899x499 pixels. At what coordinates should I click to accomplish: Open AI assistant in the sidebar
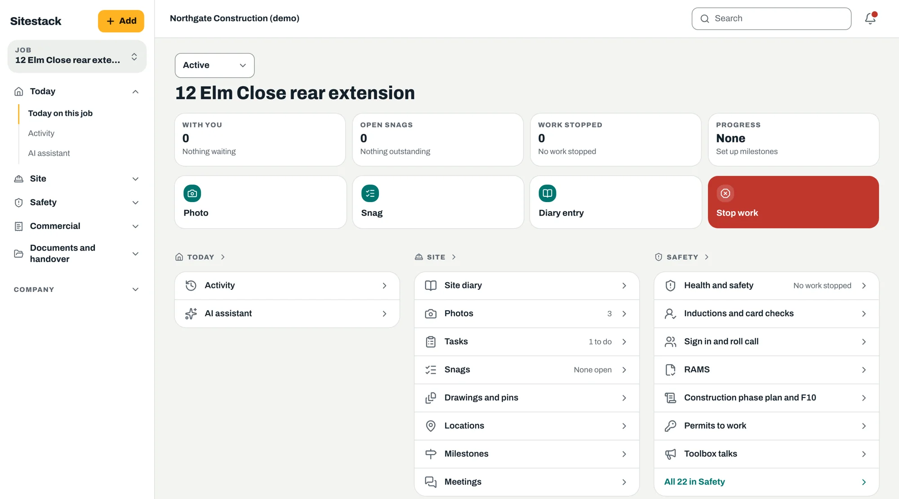49,154
